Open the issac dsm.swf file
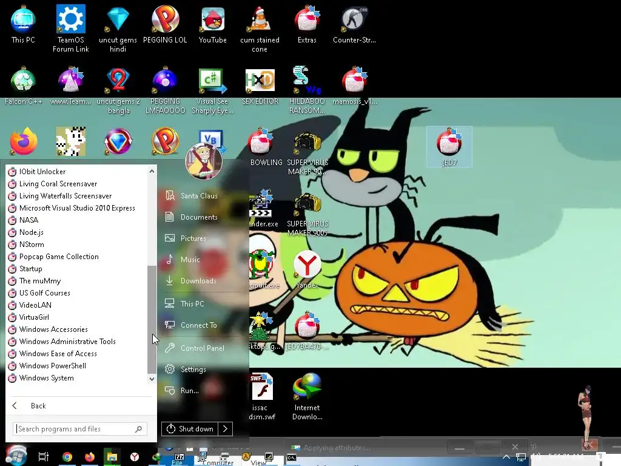621x466 pixels. [x=261, y=396]
